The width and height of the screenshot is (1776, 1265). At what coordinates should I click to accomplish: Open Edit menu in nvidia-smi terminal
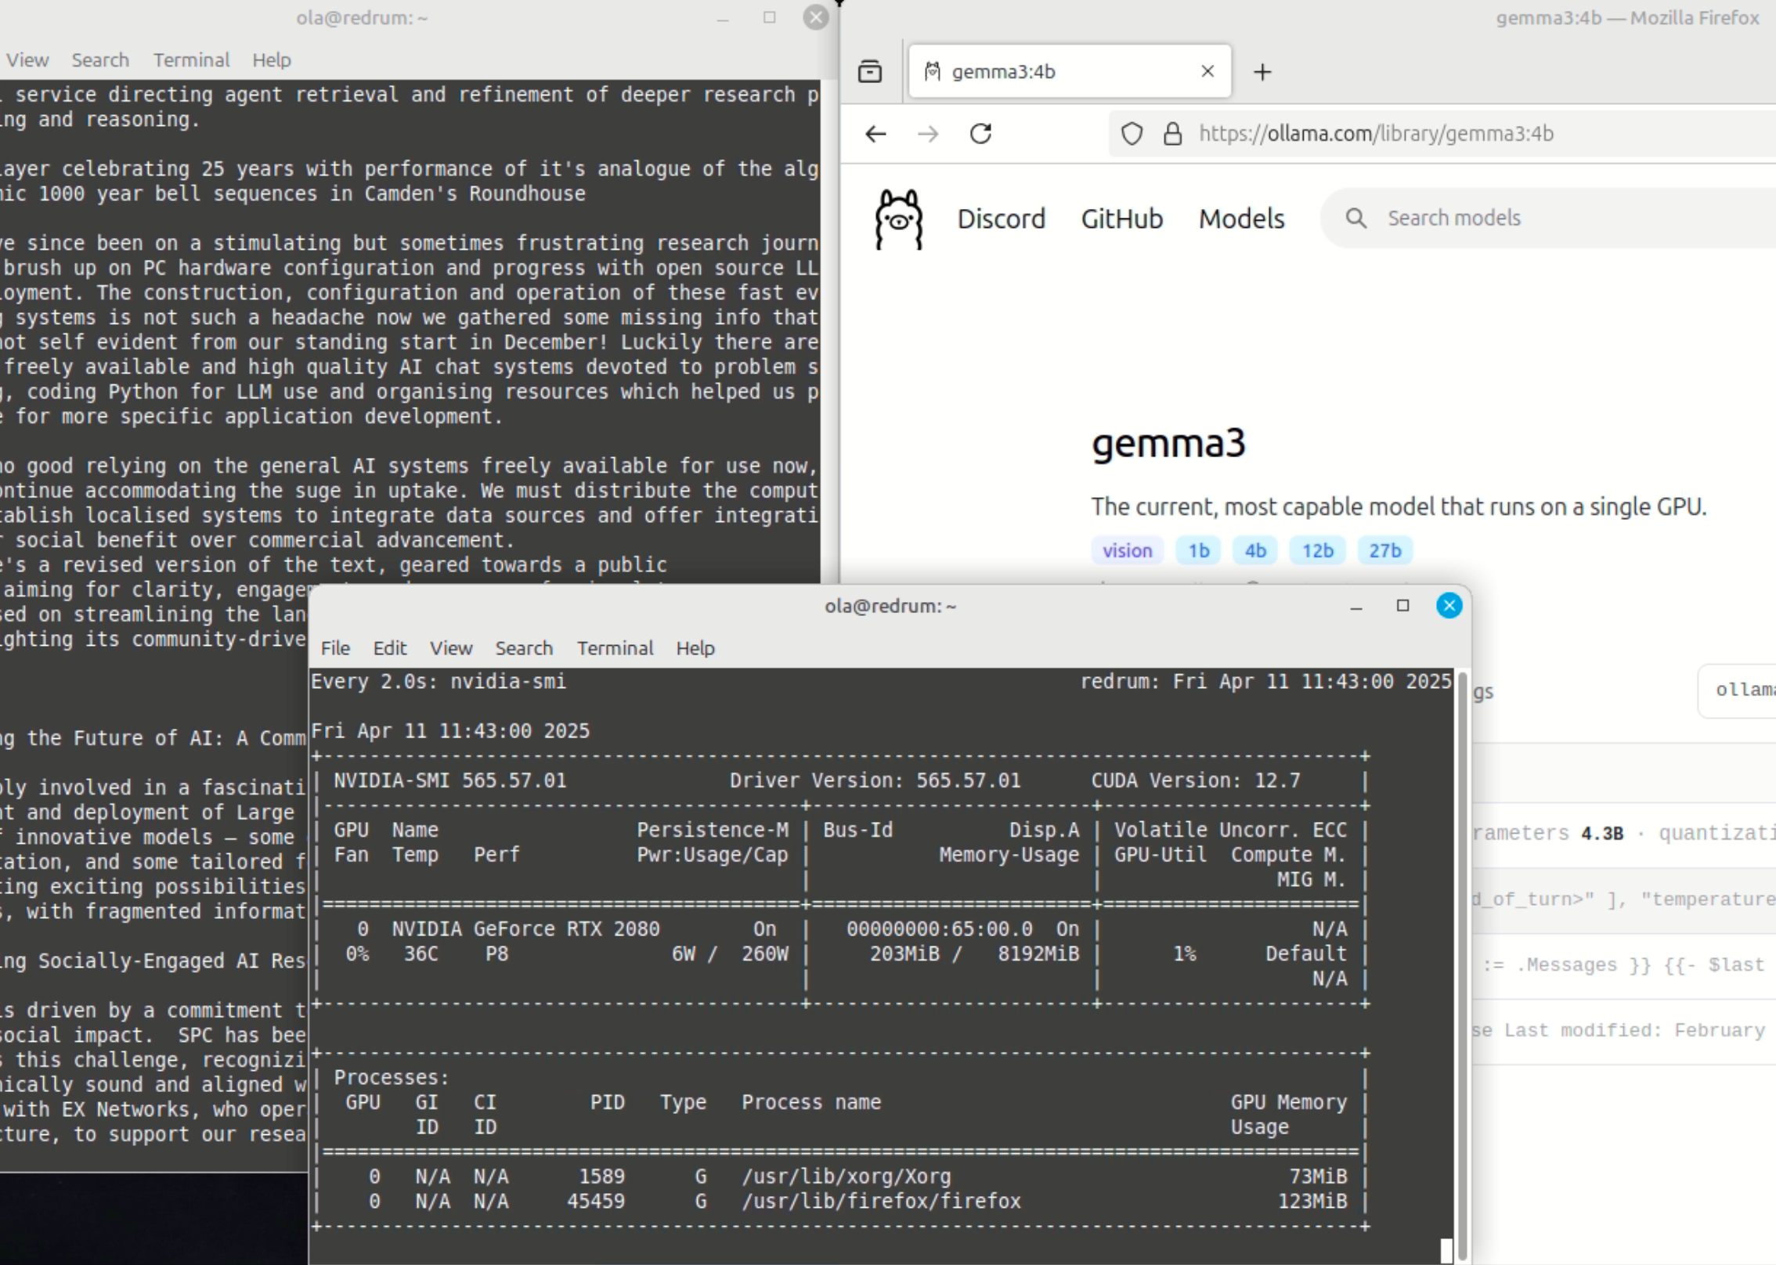390,648
